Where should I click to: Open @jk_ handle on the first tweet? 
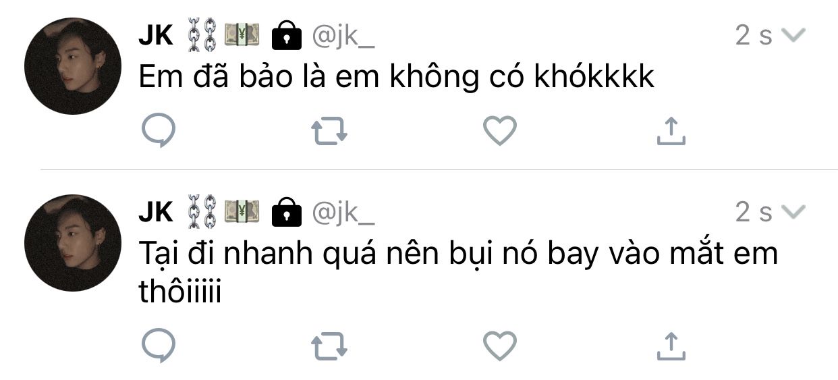342,36
